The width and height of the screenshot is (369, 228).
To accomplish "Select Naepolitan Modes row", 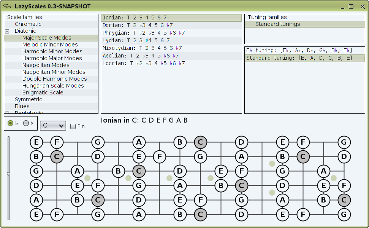I will (51, 65).
